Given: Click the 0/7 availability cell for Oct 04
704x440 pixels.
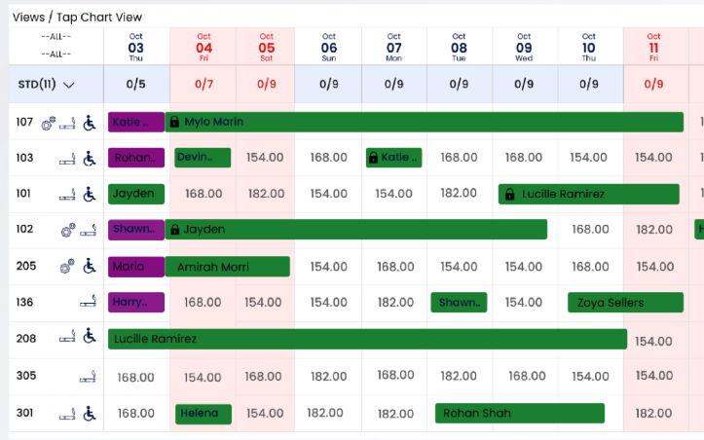Looking at the screenshot, I should 204,84.
